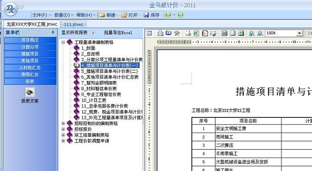Viewport: 312px width, 171px height.
Task: Click the second green round button
Action: click(180, 15)
